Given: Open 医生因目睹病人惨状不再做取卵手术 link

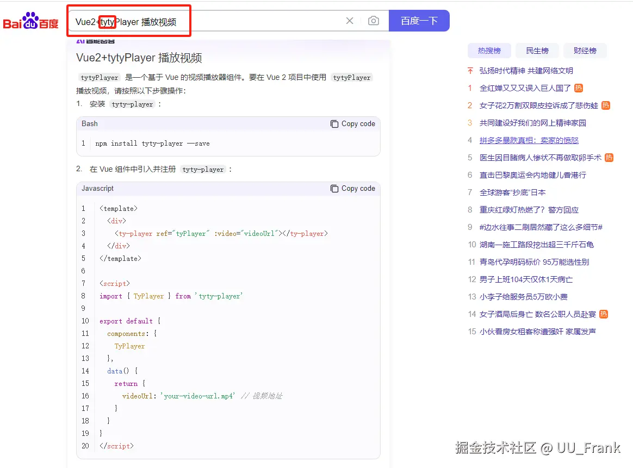Looking at the screenshot, I should coord(540,157).
